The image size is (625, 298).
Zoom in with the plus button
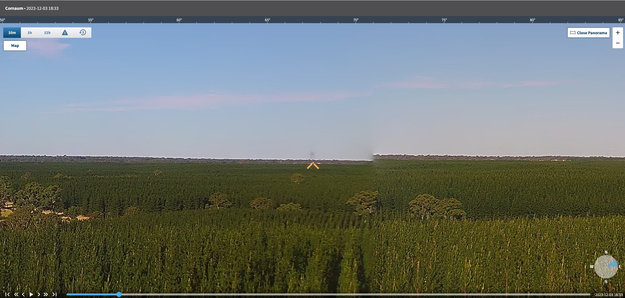(617, 33)
